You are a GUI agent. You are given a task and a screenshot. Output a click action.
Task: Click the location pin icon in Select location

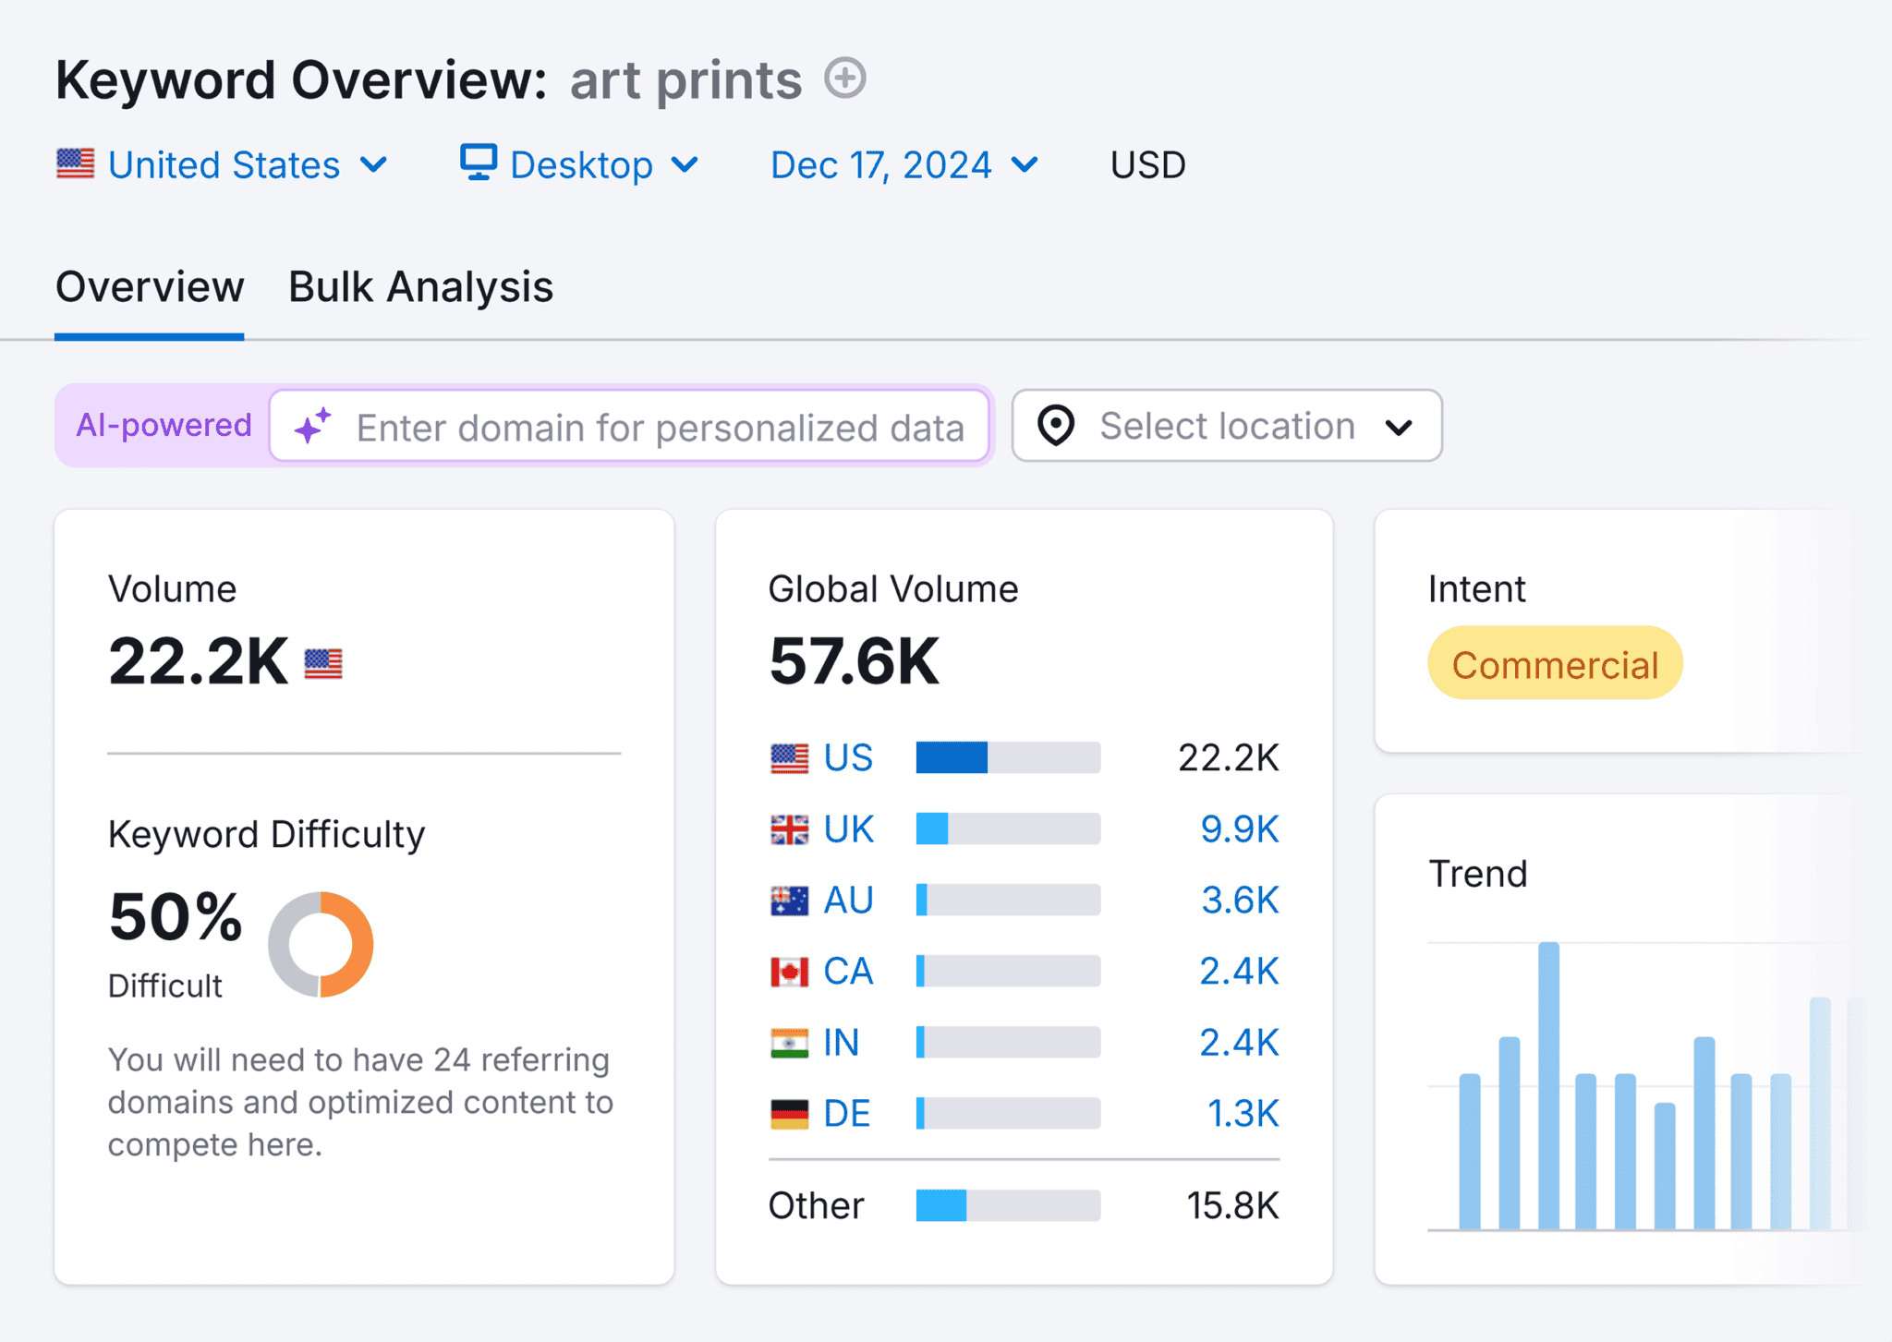click(x=1056, y=426)
